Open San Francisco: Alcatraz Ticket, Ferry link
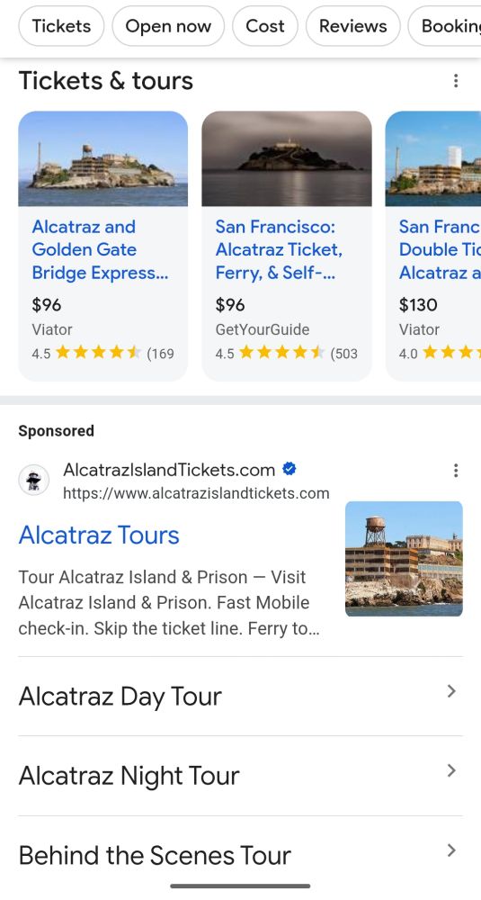481x900 pixels. point(279,249)
